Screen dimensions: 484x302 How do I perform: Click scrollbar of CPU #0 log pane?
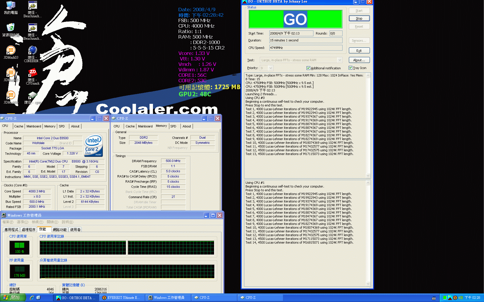click(368, 125)
